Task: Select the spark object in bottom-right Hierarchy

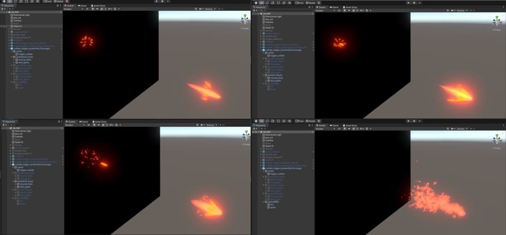Action: point(272,207)
